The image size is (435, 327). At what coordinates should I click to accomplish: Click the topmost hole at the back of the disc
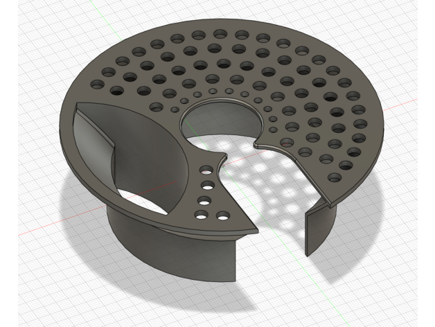click(220, 33)
